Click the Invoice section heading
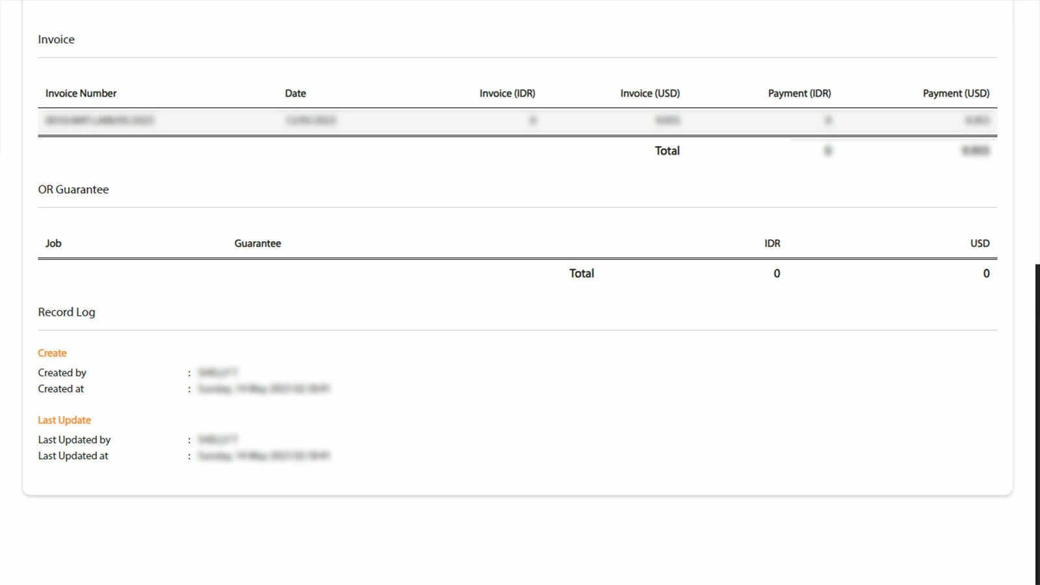The width and height of the screenshot is (1040, 585). pos(56,40)
